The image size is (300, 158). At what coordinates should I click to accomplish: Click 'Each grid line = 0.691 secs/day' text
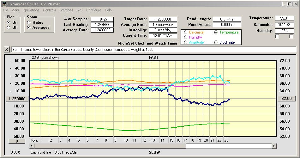point(54,152)
